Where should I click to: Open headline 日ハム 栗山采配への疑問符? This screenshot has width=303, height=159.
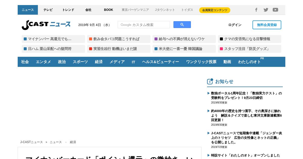point(53,49)
